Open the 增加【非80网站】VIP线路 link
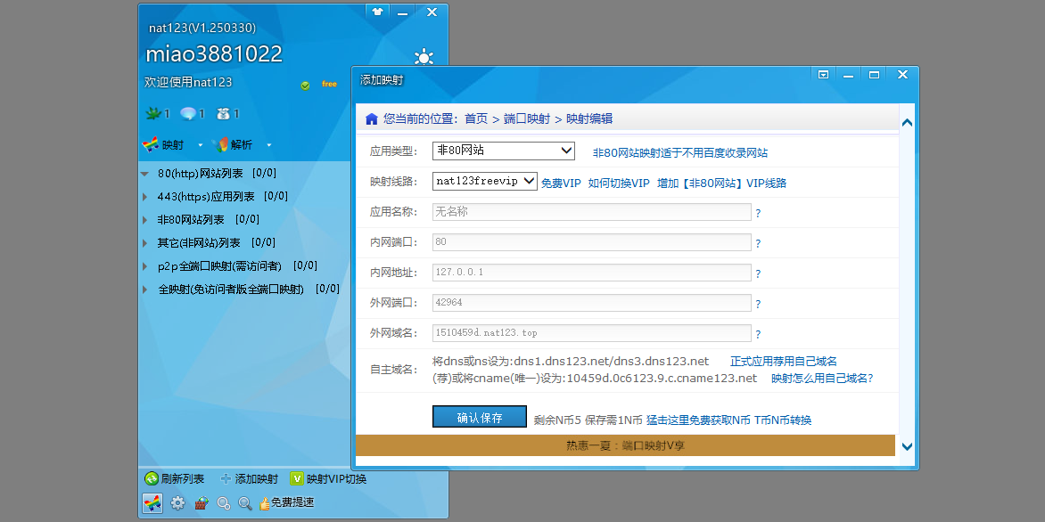The height and width of the screenshot is (522, 1045). pos(721,184)
